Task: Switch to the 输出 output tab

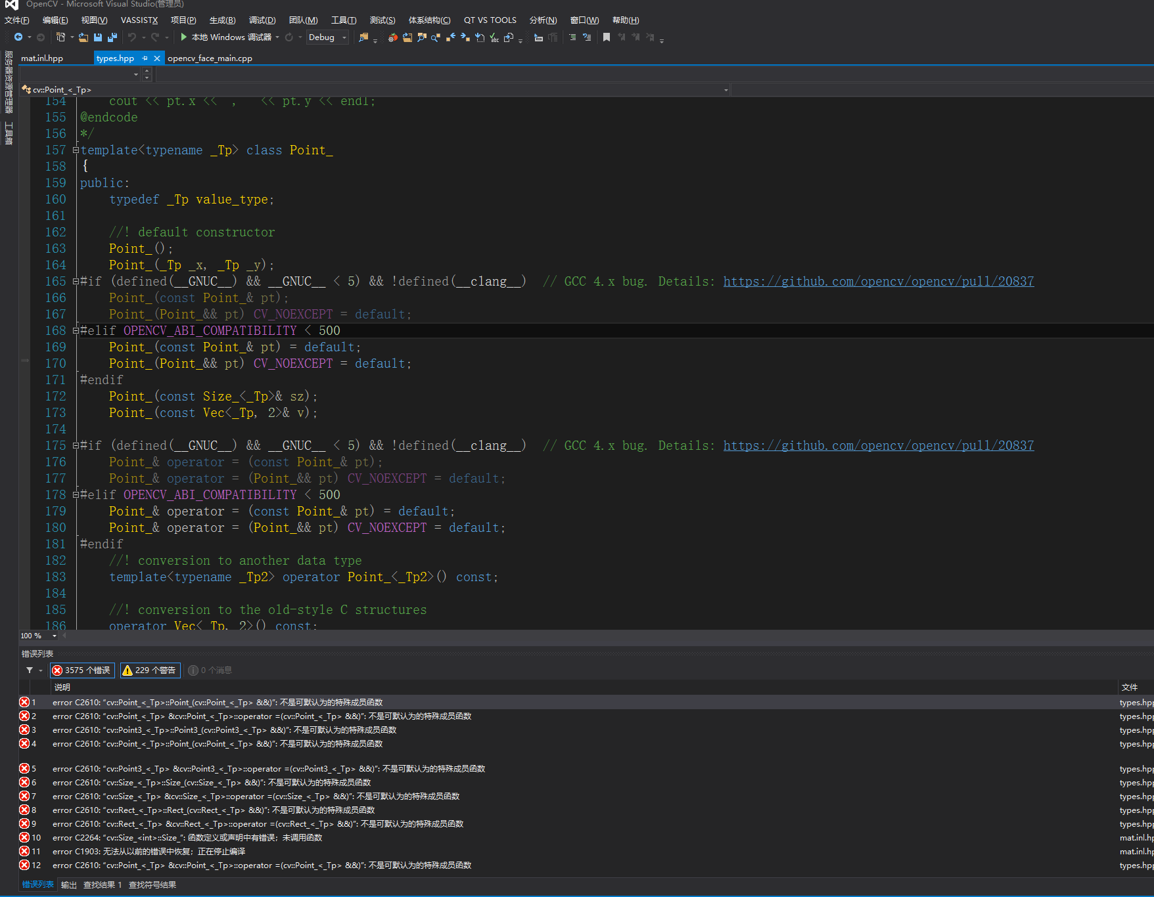Action: tap(68, 885)
